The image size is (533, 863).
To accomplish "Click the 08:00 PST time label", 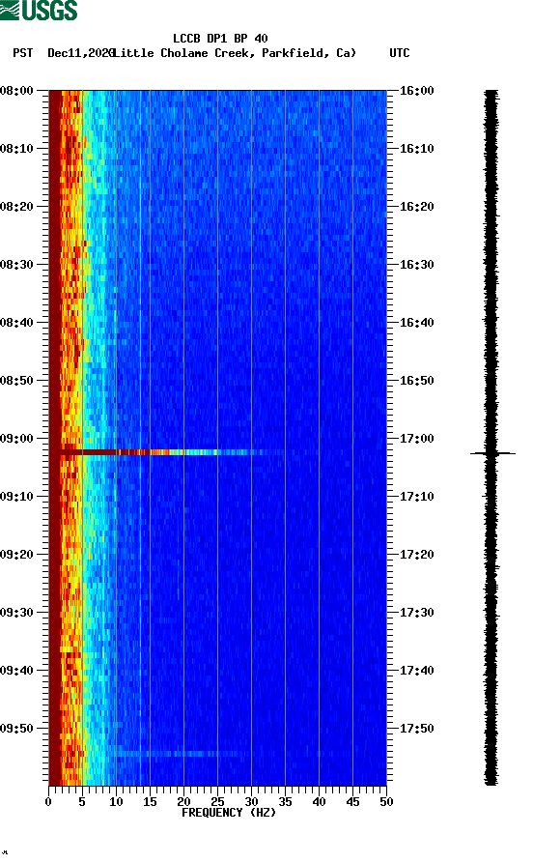I will point(17,90).
